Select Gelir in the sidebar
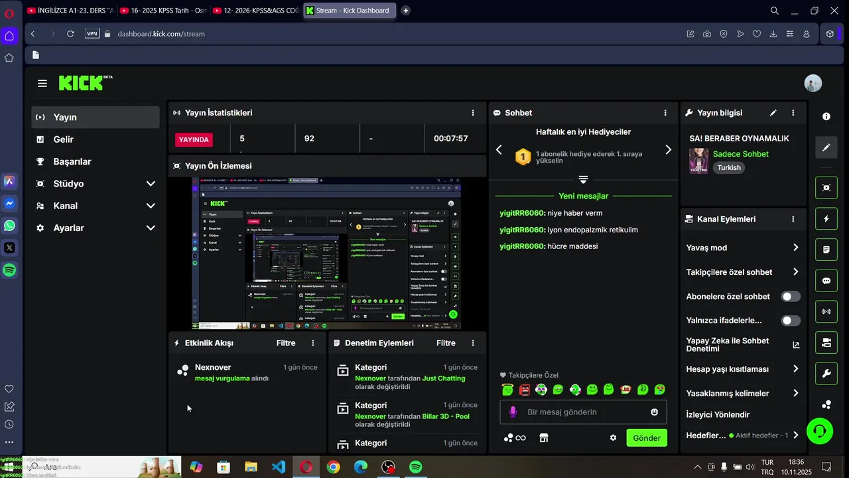Image resolution: width=849 pixels, height=478 pixels. tap(96, 139)
